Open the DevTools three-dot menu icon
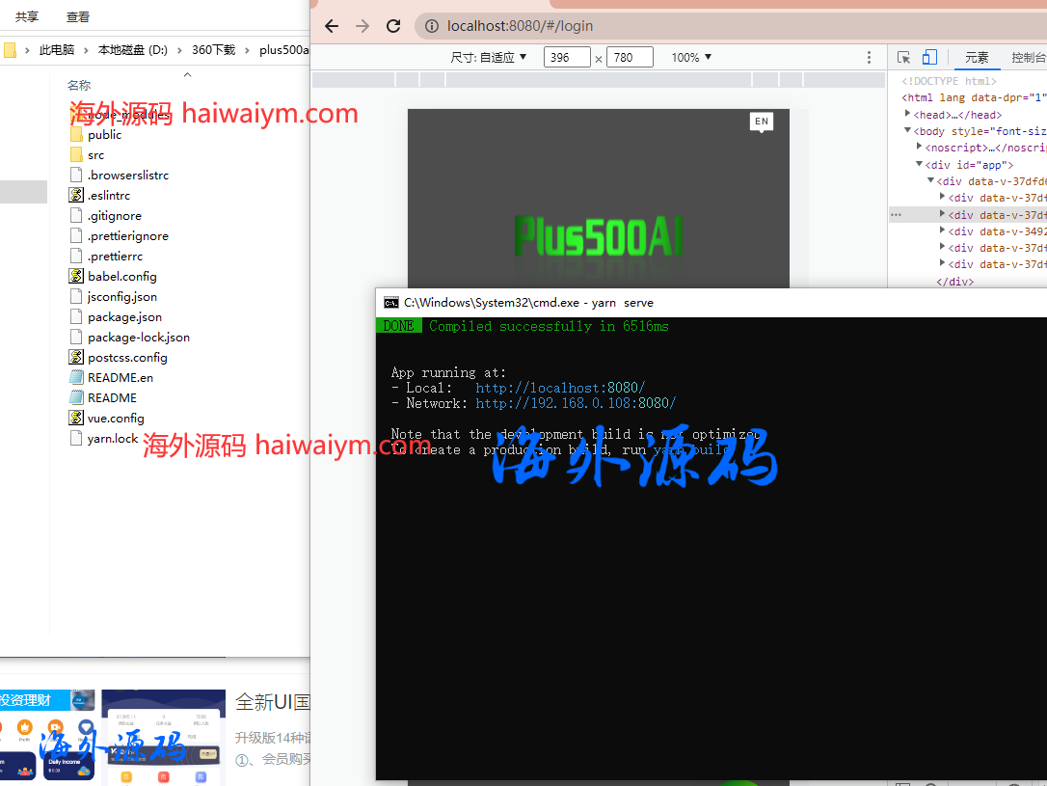Screen dimensions: 1047x786 click(x=869, y=58)
